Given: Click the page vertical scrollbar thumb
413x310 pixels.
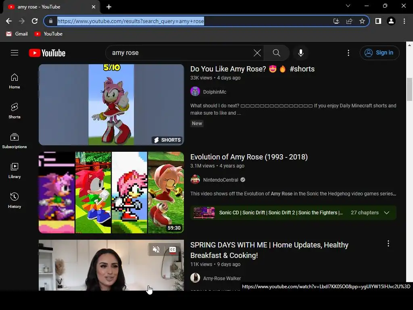Looking at the screenshot, I should point(409,89).
